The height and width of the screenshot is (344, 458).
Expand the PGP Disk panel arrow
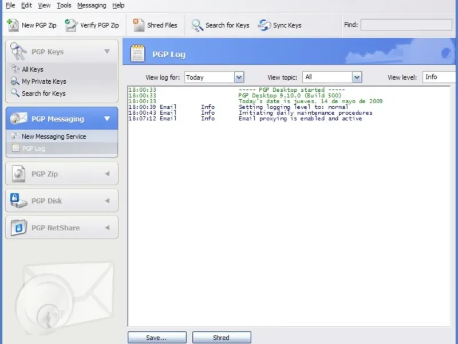pos(107,201)
